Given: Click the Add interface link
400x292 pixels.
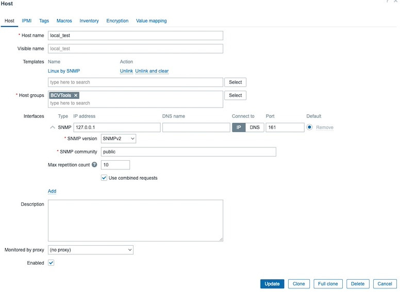Looking at the screenshot, I should (x=52, y=191).
